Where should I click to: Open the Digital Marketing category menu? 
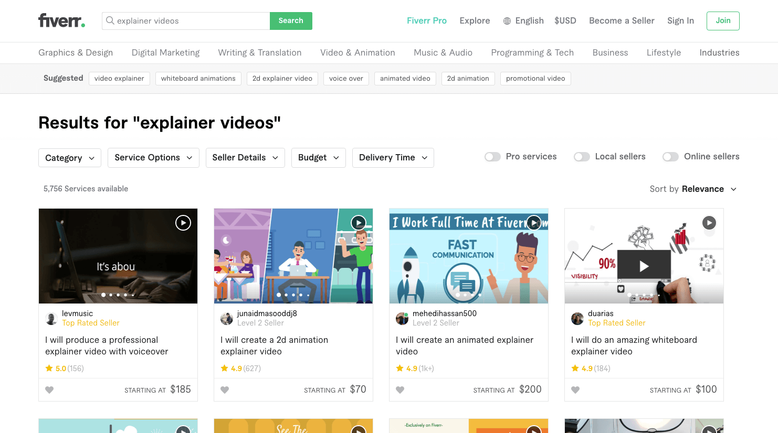click(165, 52)
